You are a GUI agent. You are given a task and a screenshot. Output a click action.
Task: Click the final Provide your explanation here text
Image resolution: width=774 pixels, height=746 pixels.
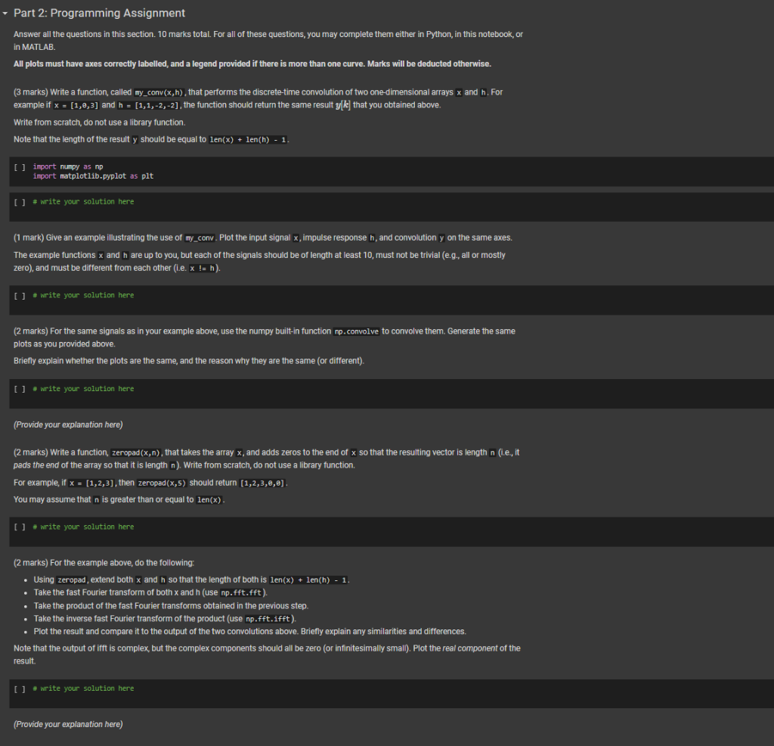click(x=68, y=724)
